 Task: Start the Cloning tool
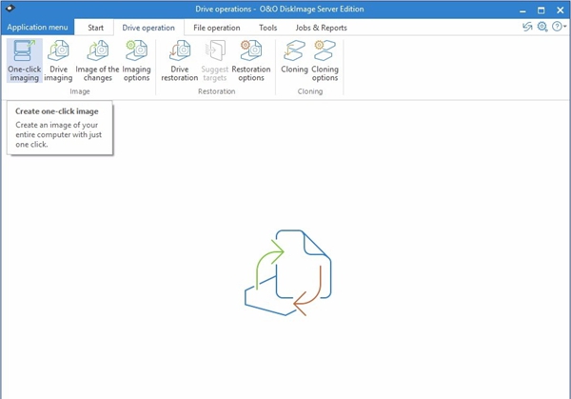[294, 57]
